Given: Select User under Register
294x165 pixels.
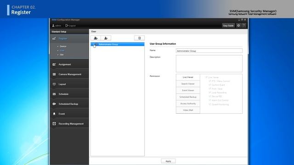Looking at the screenshot, I should 62,50.
